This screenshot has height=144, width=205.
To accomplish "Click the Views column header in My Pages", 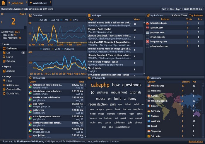I will point(136,19).
